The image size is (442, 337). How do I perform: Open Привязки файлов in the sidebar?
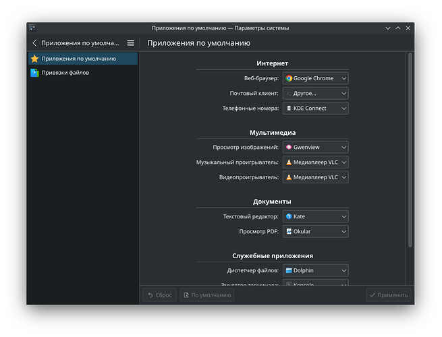tap(83, 73)
